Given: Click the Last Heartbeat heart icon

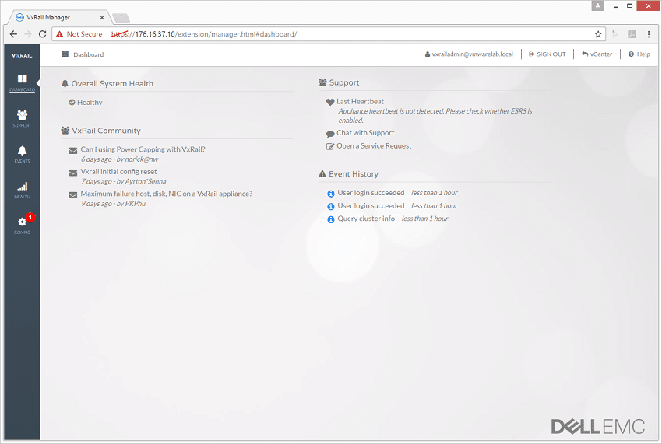Looking at the screenshot, I should coord(330,102).
